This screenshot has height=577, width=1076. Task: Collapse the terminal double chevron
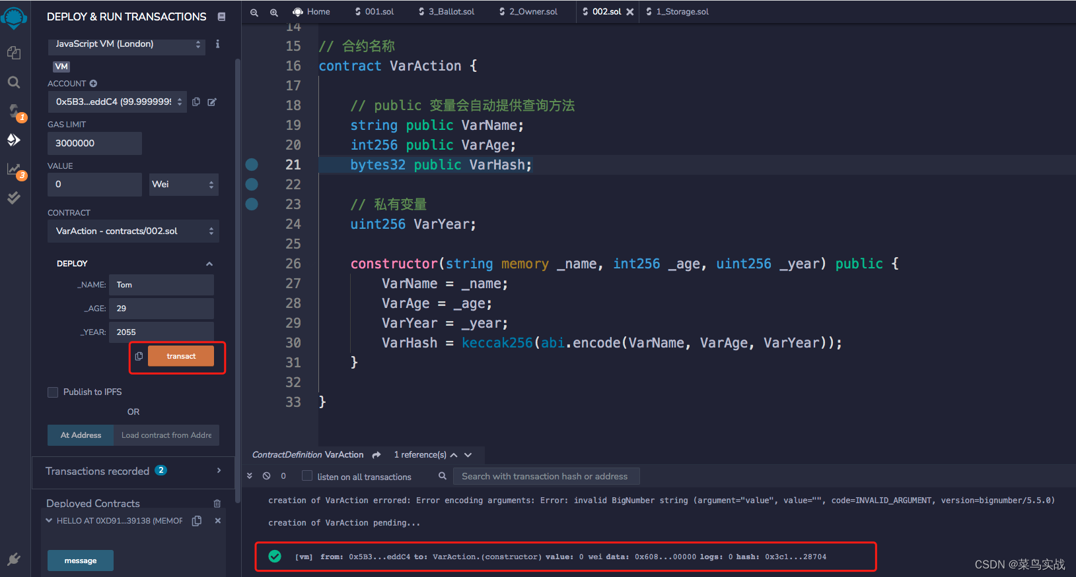point(250,476)
